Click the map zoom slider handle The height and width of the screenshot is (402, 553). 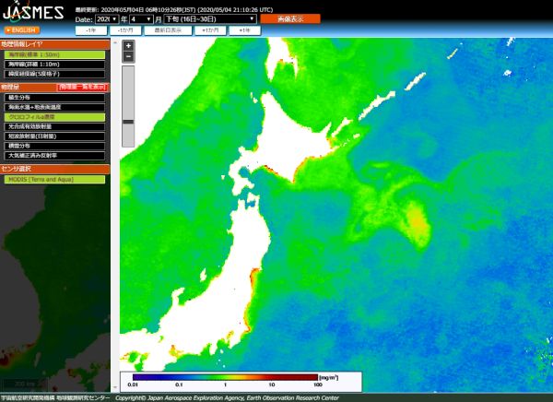128,122
